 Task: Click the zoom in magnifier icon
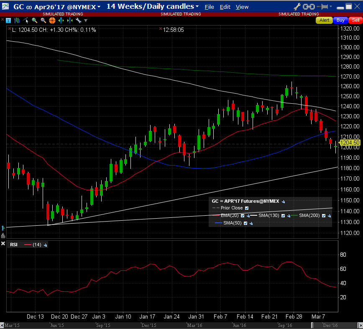pyautogui.click(x=34, y=20)
